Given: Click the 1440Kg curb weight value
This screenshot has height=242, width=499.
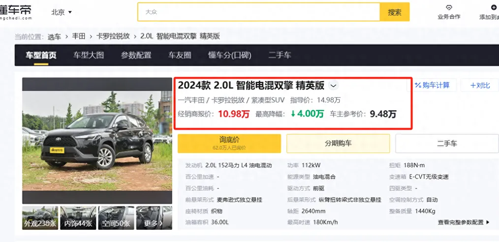Looking at the screenshot, I should [425, 212].
